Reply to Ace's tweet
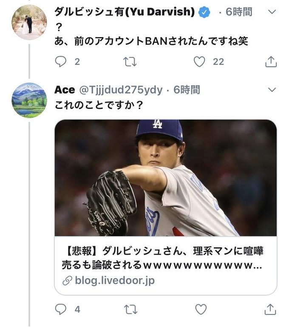The image size is (289, 328). (x=61, y=309)
